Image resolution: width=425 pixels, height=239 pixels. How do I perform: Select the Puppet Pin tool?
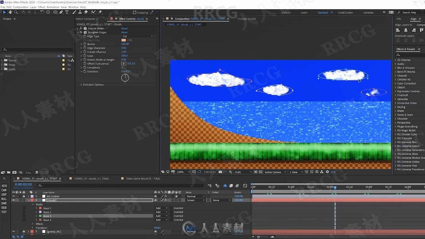click(x=100, y=12)
